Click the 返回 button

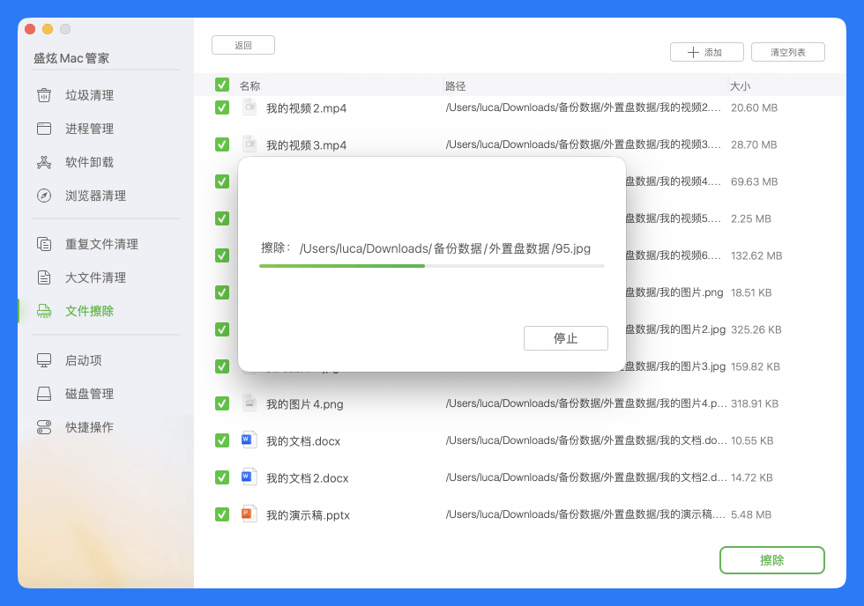[x=242, y=44]
